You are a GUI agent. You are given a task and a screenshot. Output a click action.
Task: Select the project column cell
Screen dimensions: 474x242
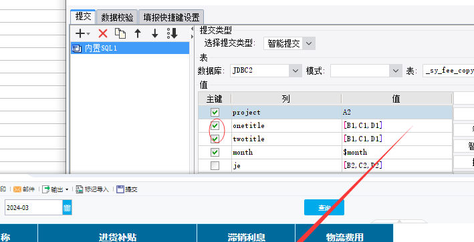[x=287, y=113]
